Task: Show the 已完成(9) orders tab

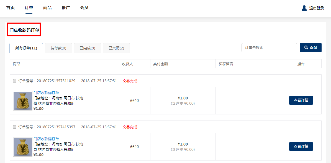Action: (x=88, y=48)
